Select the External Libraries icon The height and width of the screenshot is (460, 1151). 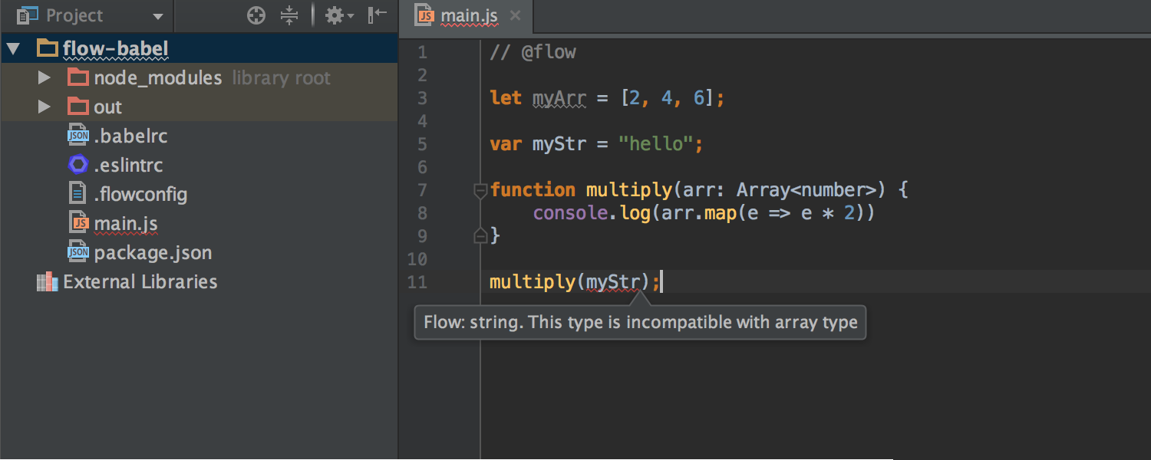pos(46,281)
